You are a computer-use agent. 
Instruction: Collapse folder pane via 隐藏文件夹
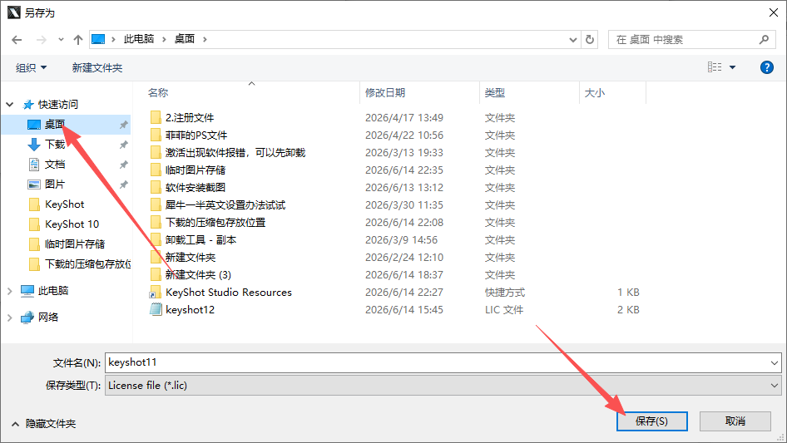[43, 424]
